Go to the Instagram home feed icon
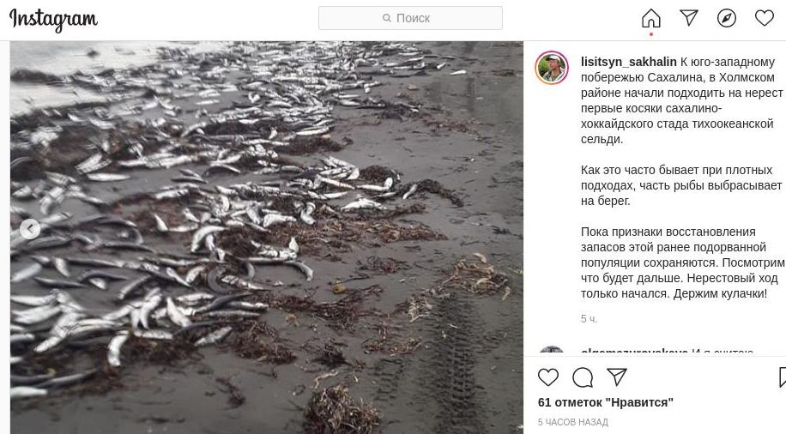Viewport: 786px width, 434px height. coord(651,18)
